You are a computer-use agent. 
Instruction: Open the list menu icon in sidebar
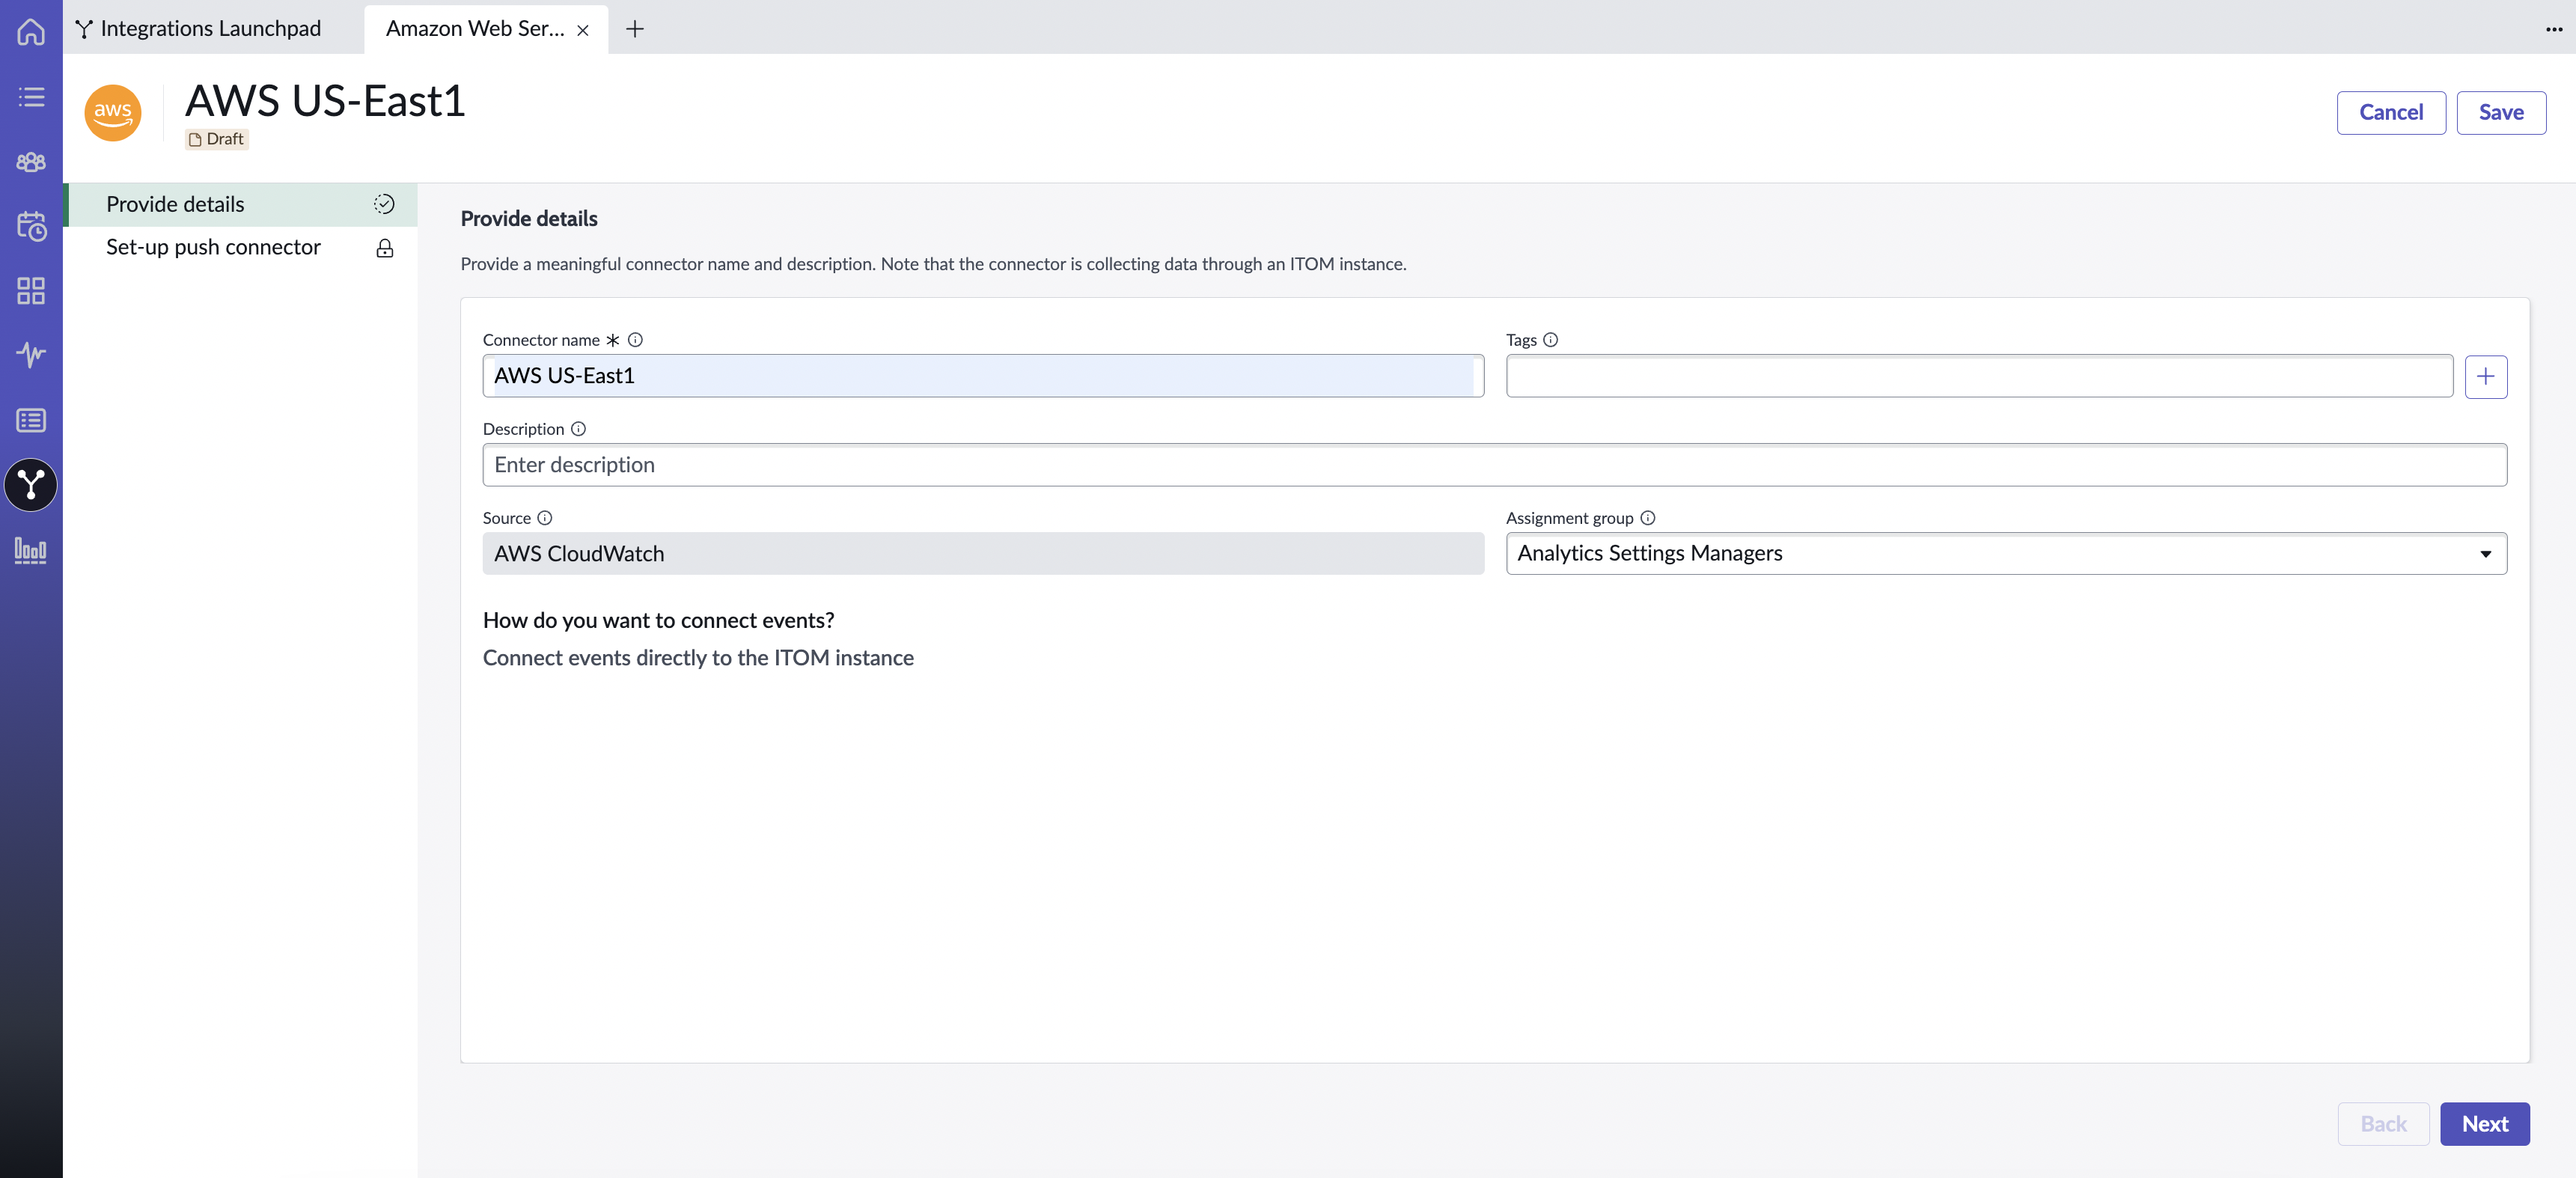[x=31, y=97]
